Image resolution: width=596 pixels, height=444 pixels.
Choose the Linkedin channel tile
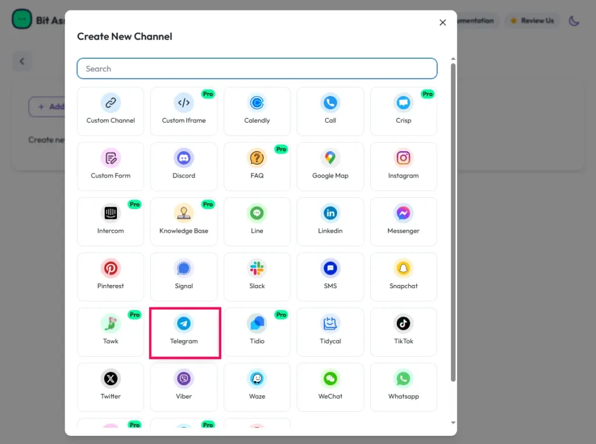pyautogui.click(x=330, y=221)
